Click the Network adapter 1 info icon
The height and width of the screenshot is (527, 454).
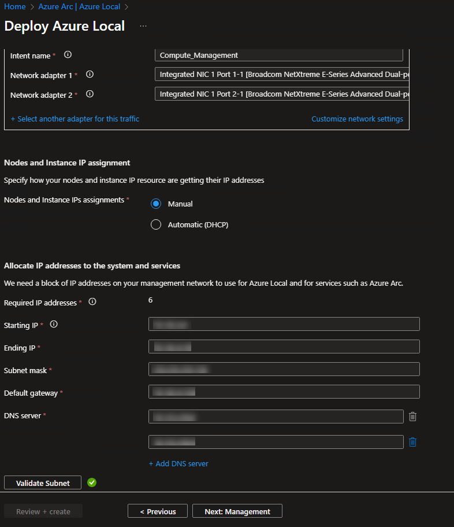pos(90,74)
